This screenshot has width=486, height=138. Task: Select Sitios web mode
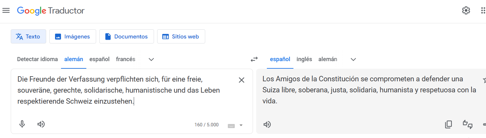(x=181, y=37)
